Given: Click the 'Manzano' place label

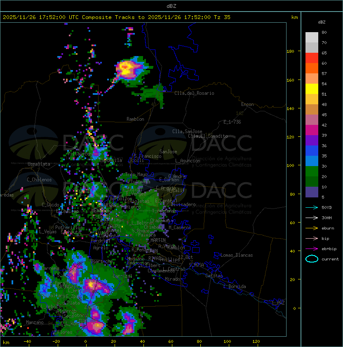Looking at the screenshot, I should pyautogui.click(x=35, y=322).
